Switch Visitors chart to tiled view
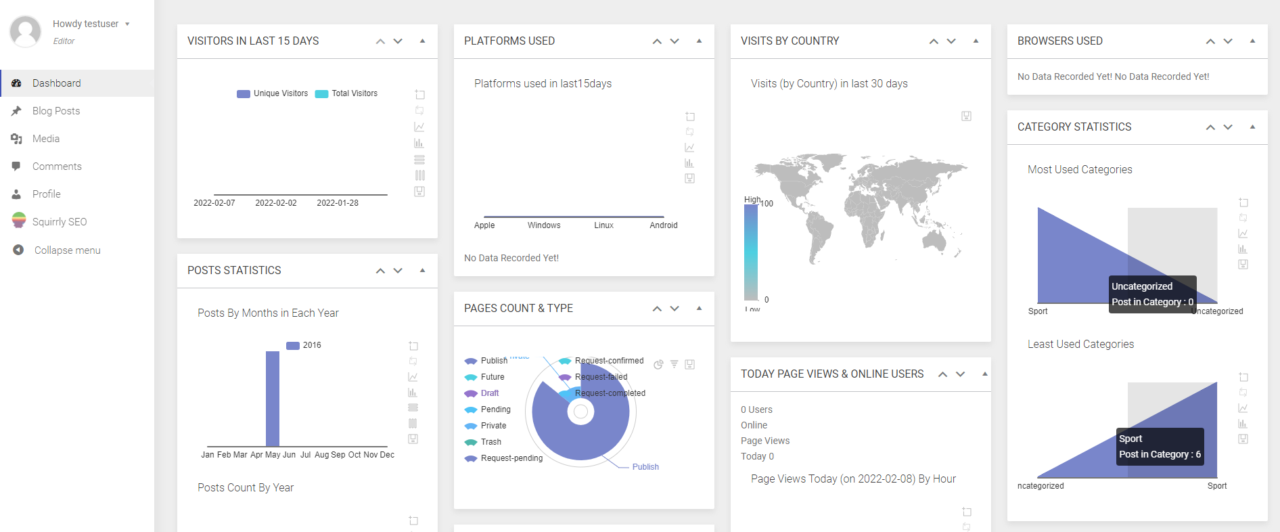Viewport: 1280px width, 532px height. [419, 175]
